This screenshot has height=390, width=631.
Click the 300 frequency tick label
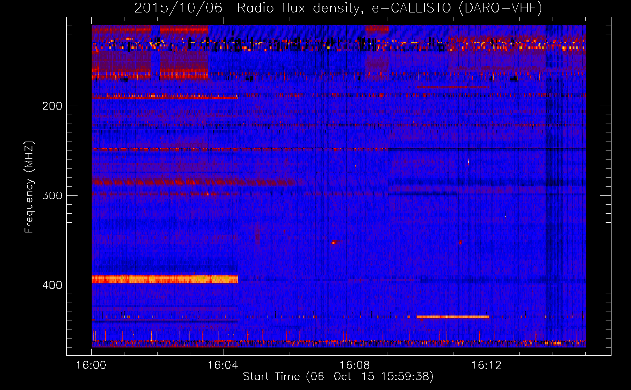pos(52,195)
